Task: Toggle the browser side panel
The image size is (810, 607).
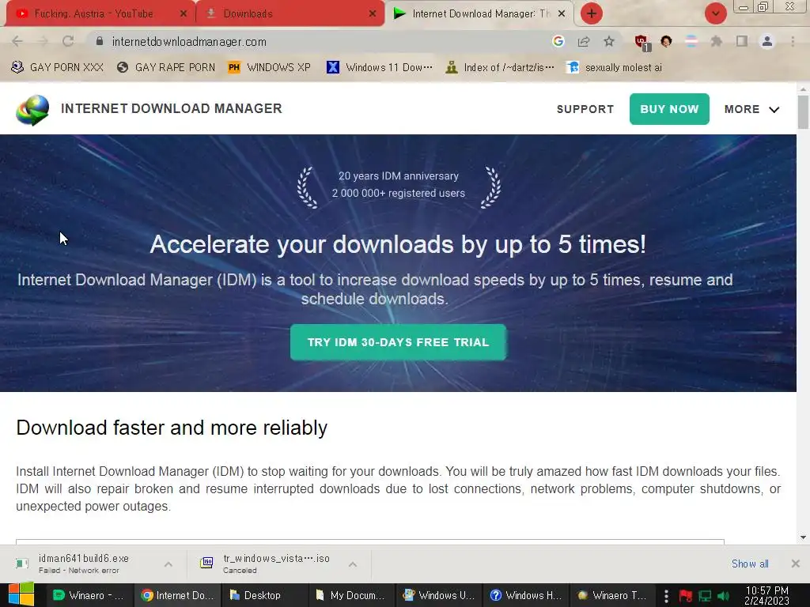Action: point(742,41)
